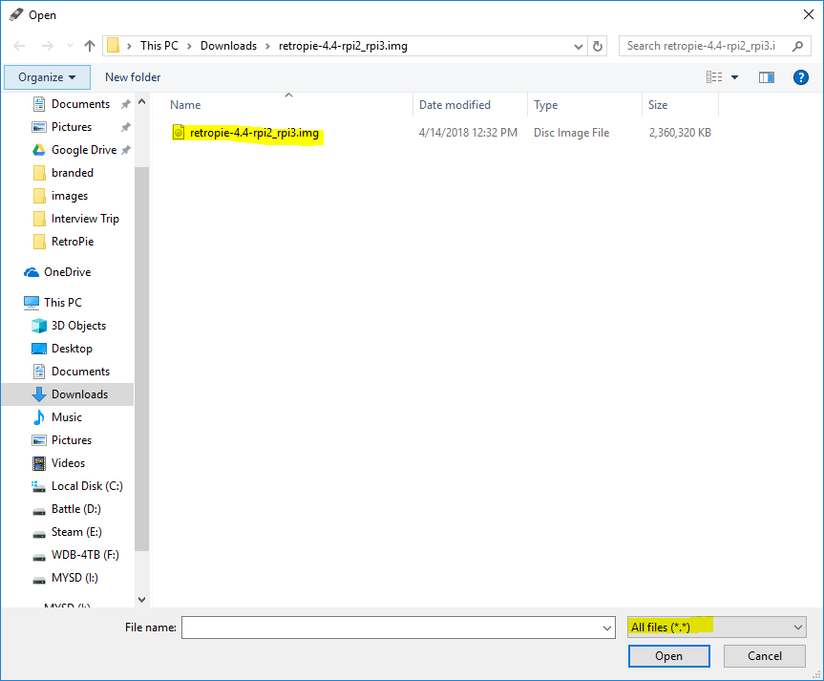
Task: Click the Open button
Action: (669, 656)
